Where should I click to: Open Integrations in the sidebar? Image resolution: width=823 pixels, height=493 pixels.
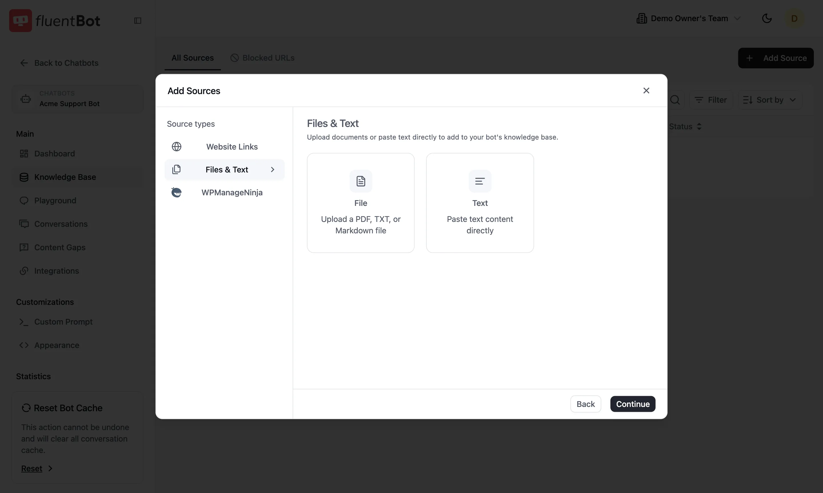[77, 271]
